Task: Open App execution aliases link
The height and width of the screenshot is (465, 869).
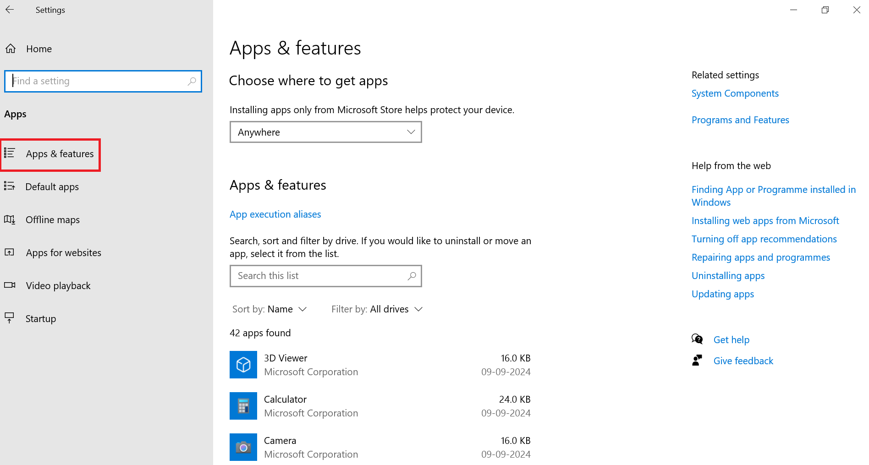Action: pyautogui.click(x=275, y=214)
